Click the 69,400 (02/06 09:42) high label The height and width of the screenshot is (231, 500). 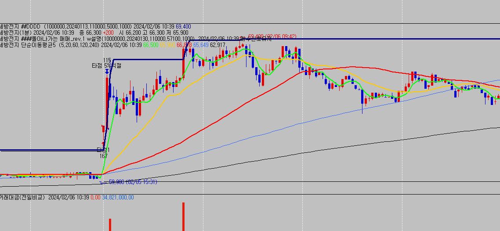click(x=272, y=36)
